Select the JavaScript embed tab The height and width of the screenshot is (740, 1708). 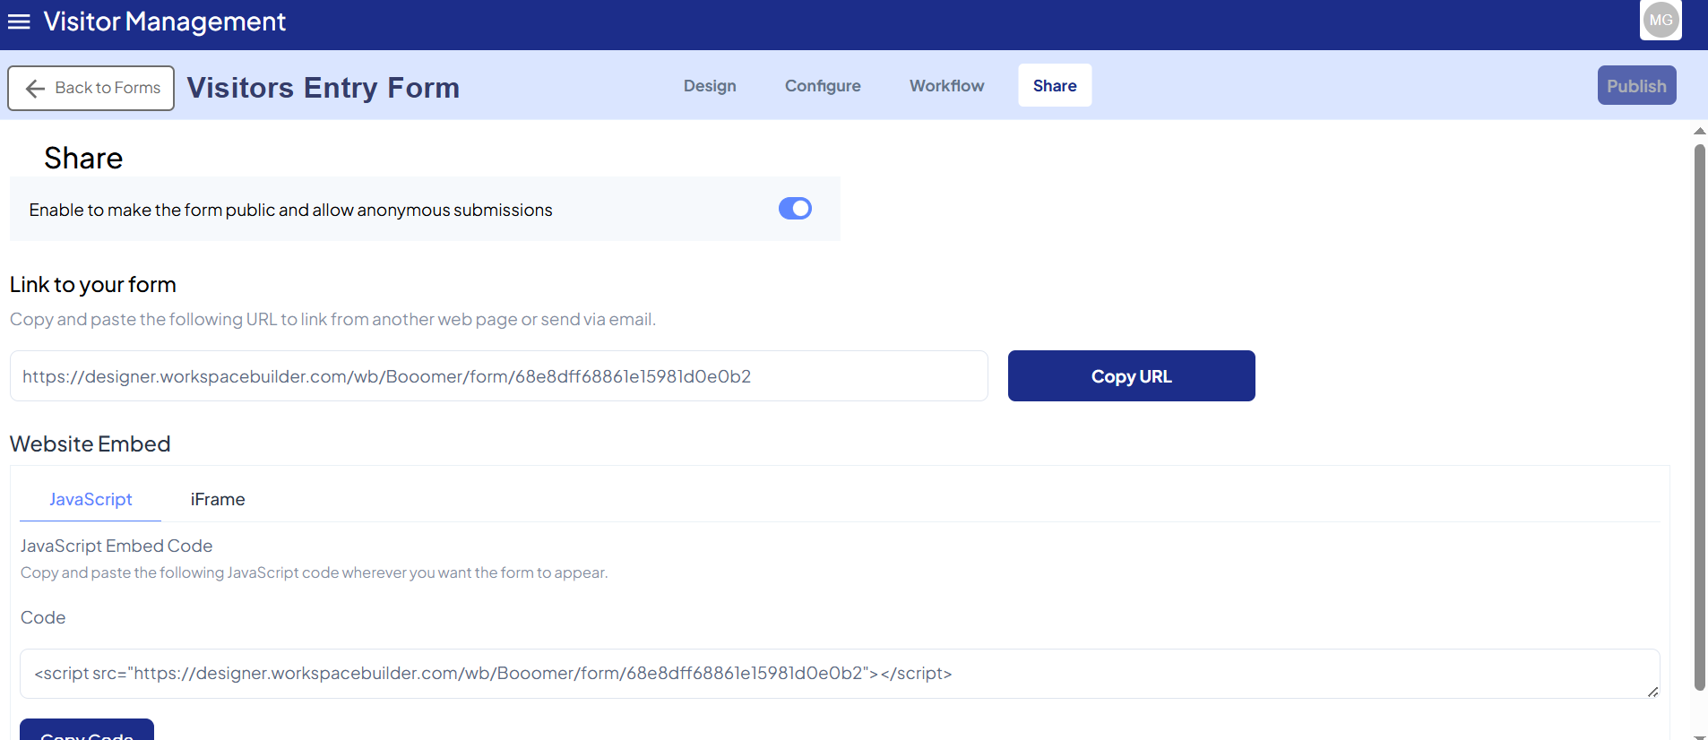[91, 500]
